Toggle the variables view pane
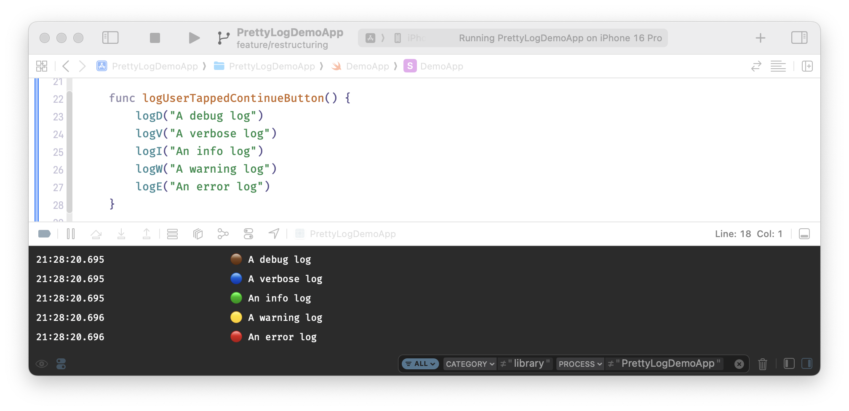This screenshot has height=411, width=849. [x=789, y=363]
